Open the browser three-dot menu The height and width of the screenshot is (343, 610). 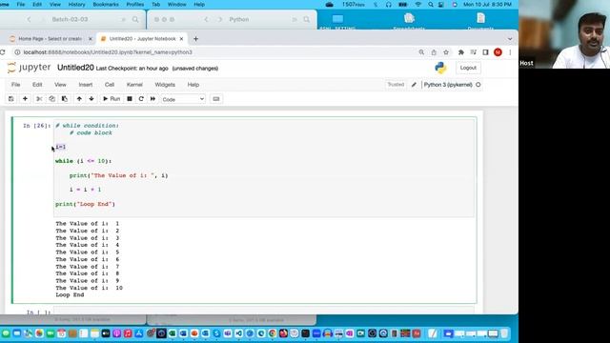510,52
